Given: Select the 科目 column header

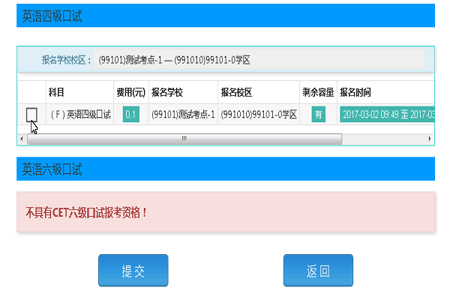Looking at the screenshot, I should [57, 92].
